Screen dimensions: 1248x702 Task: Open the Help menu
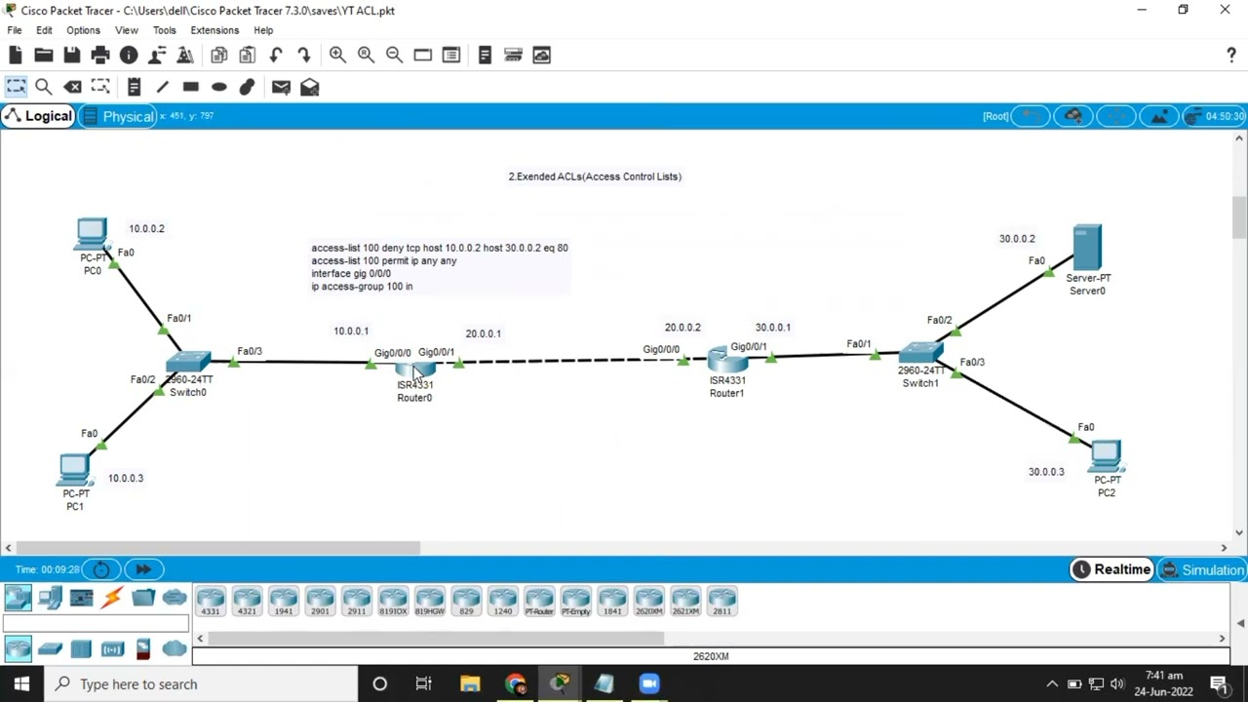point(263,30)
